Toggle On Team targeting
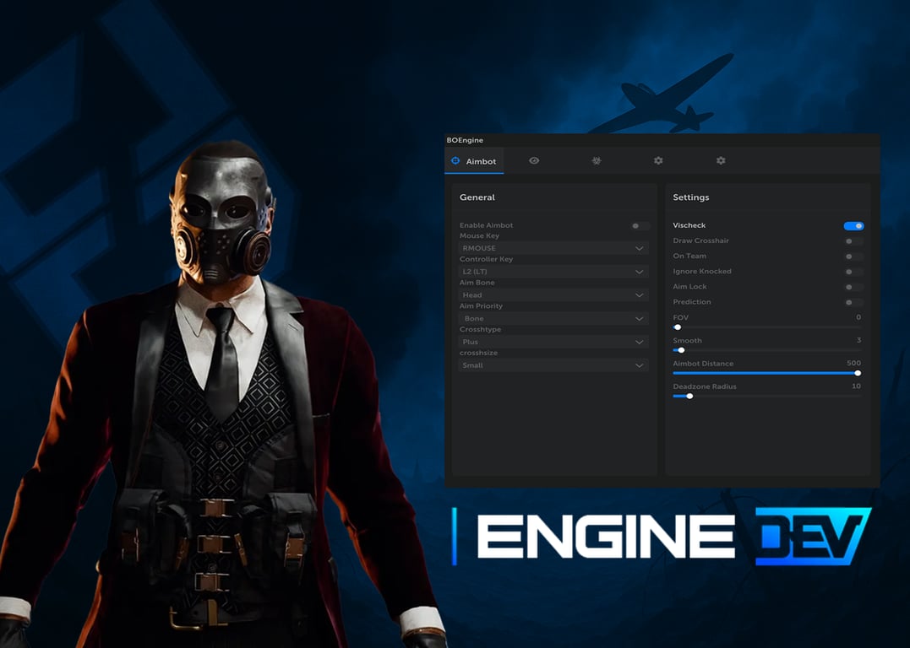The image size is (910, 648). 853,256
